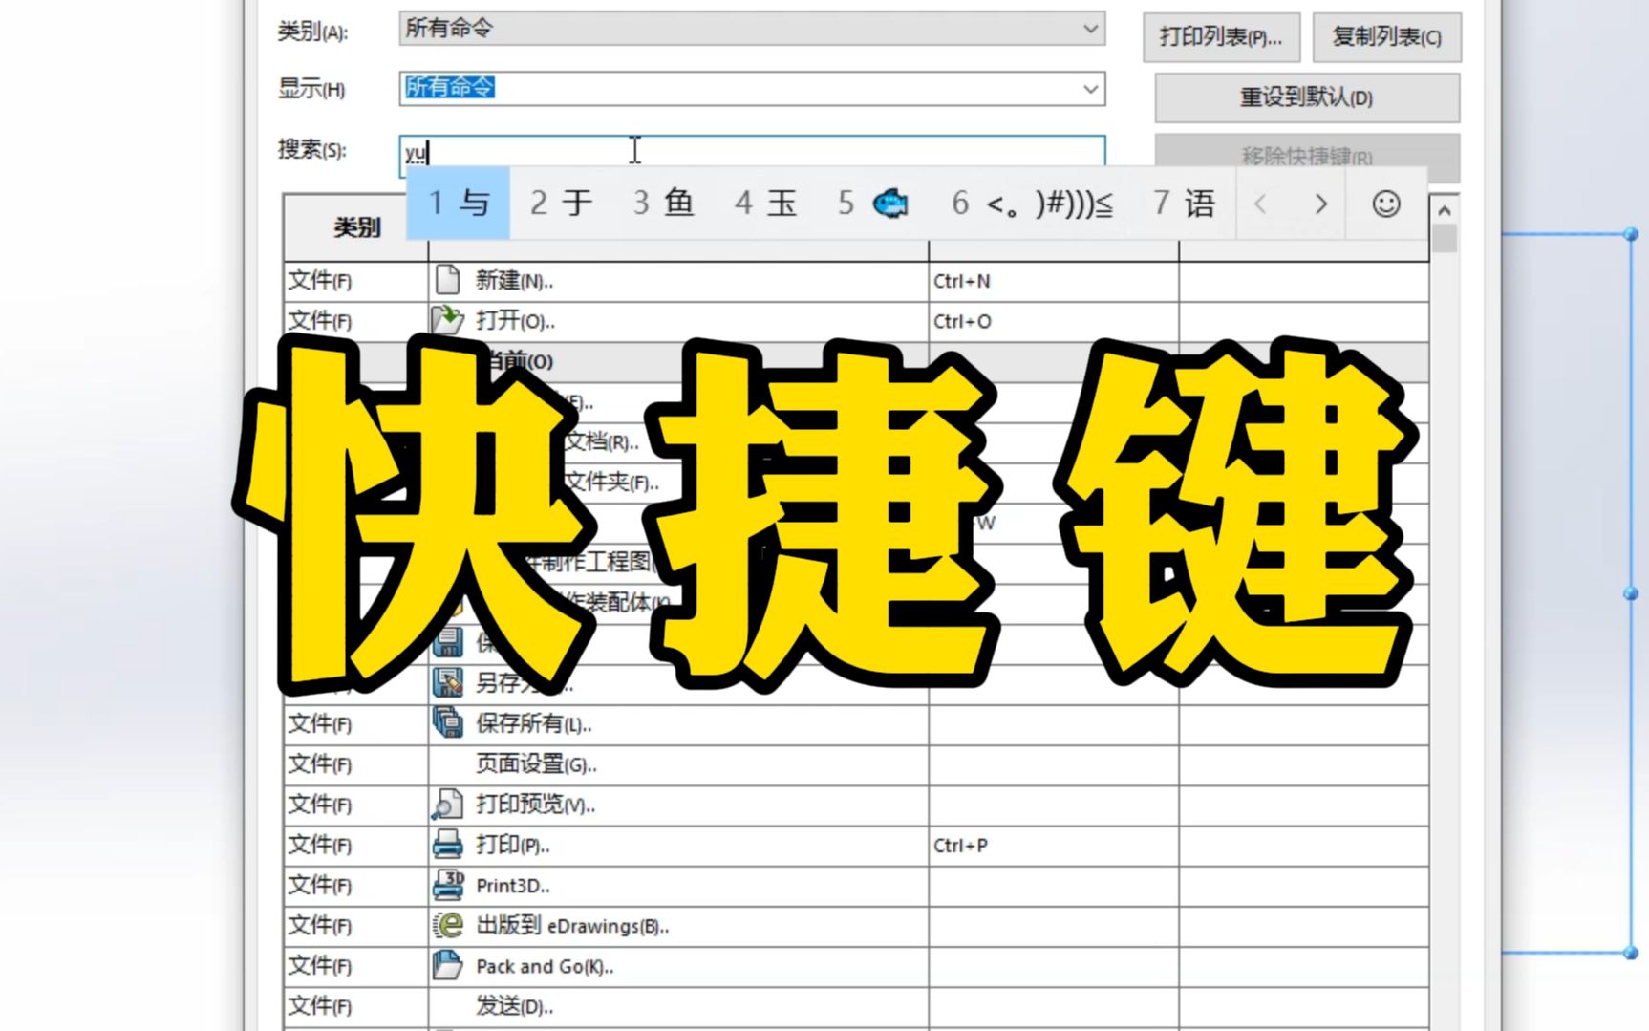Image resolution: width=1649 pixels, height=1031 pixels.
Task: Click the 另存为 save-as icon
Action: [447, 682]
